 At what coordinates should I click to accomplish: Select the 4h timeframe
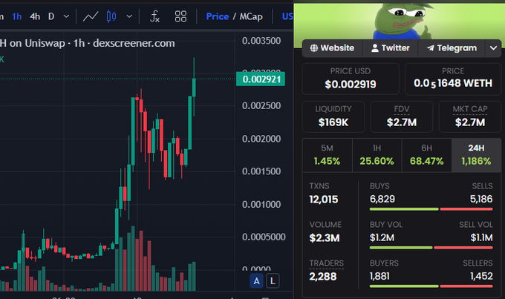35,16
